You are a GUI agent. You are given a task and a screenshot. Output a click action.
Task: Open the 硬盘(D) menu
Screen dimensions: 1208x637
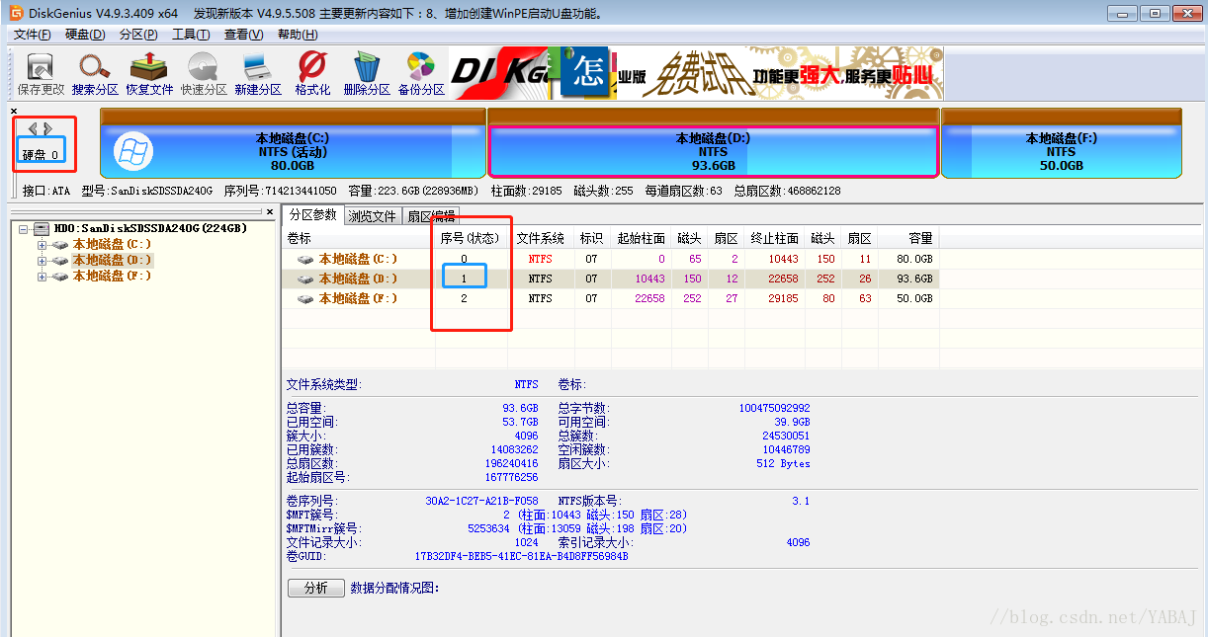(x=85, y=34)
